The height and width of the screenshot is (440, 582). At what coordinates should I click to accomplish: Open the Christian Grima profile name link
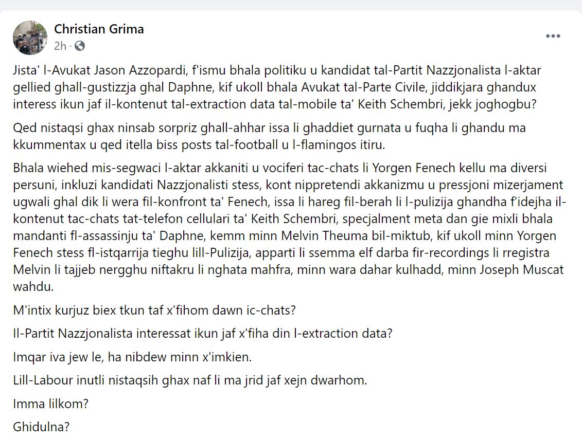coord(99,29)
